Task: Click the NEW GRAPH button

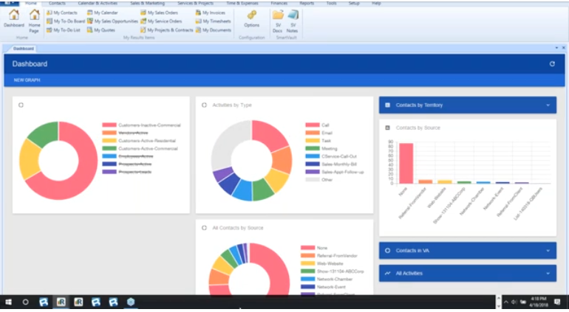Action: 26,80
